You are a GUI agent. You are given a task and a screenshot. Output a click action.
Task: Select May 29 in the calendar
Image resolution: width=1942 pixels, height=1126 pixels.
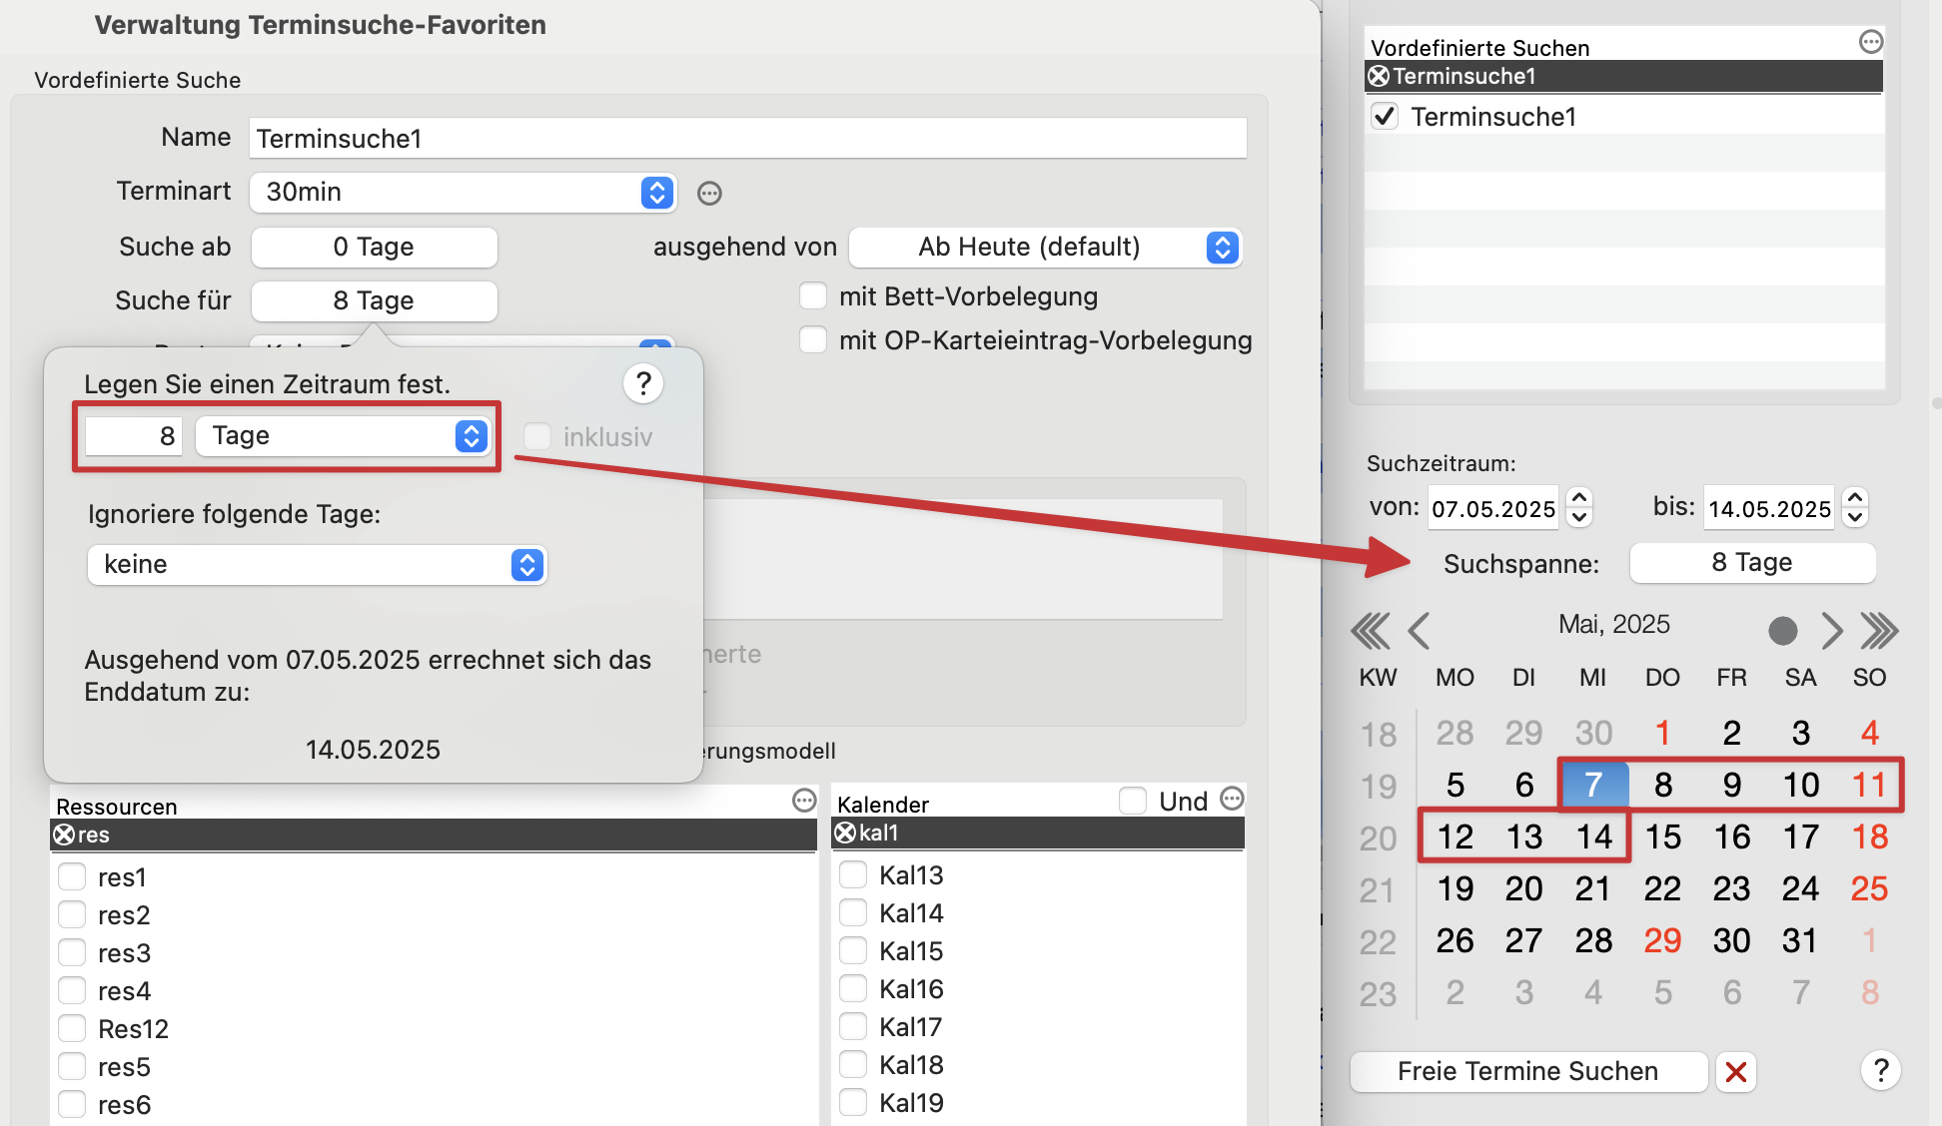[x=1662, y=940]
